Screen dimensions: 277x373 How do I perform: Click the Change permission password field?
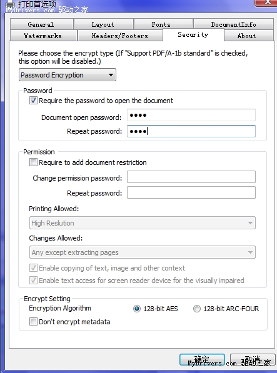click(191, 177)
